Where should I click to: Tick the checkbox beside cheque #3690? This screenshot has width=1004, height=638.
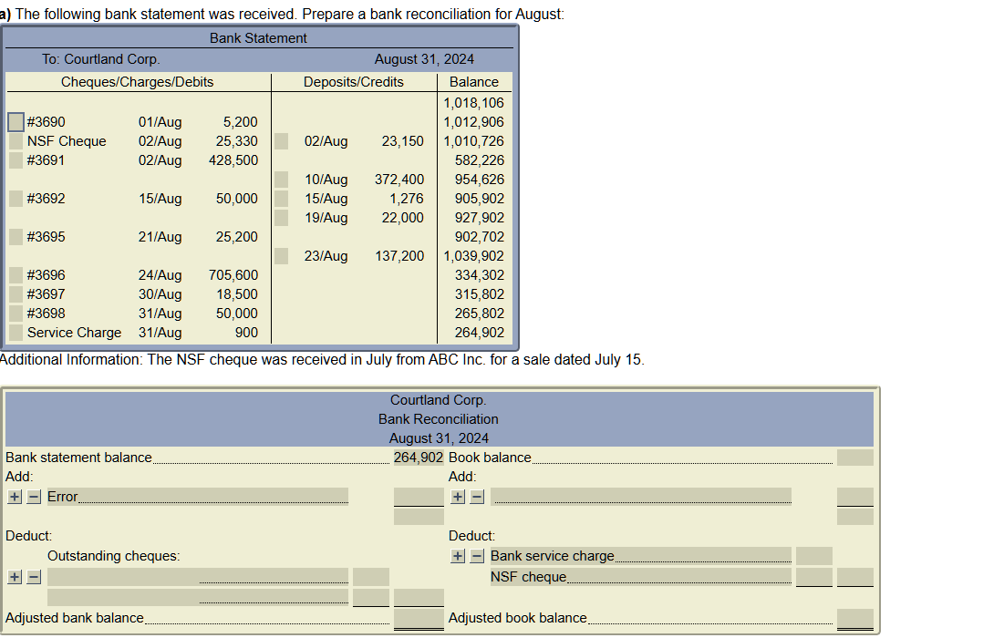click(x=14, y=120)
